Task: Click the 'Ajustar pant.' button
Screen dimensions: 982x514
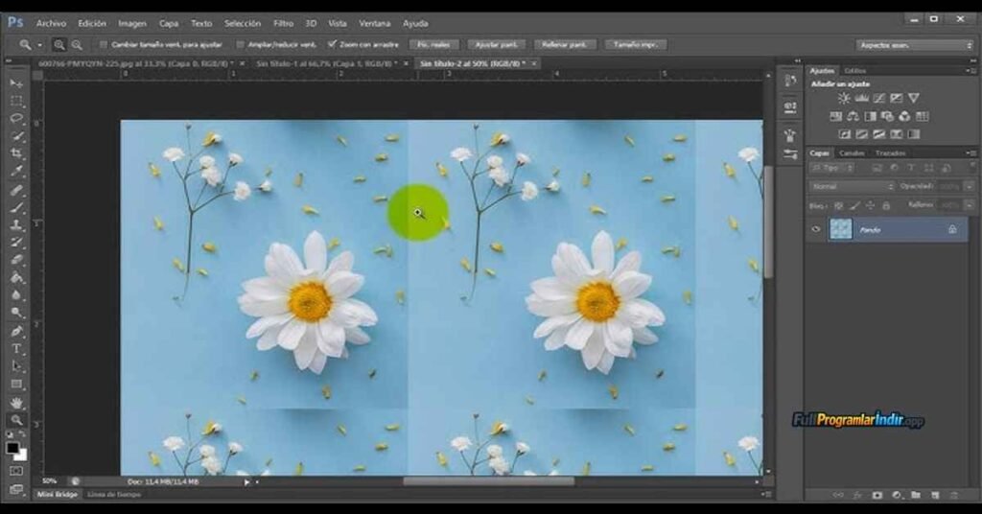Action: (x=496, y=45)
